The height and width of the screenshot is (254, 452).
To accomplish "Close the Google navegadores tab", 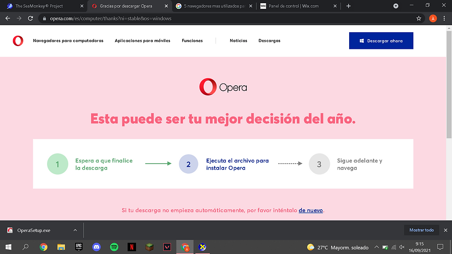I will pyautogui.click(x=251, y=6).
